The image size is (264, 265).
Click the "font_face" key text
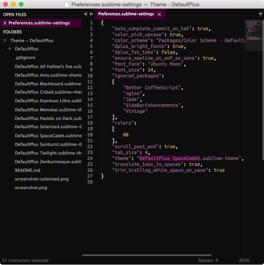click(127, 64)
